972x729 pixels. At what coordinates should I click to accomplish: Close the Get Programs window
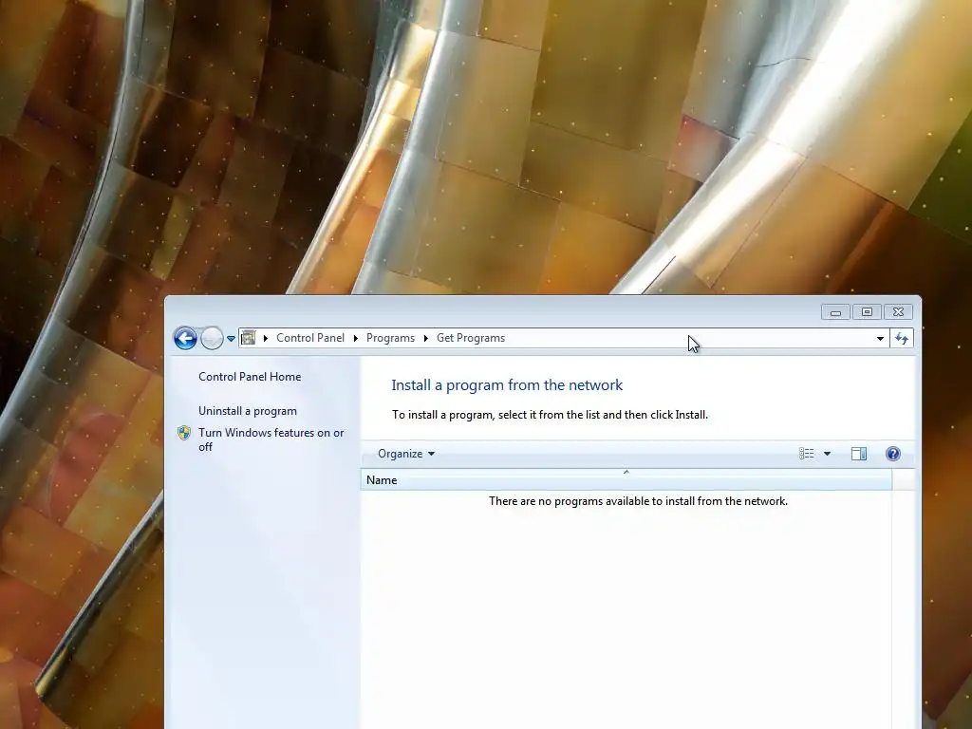click(898, 311)
